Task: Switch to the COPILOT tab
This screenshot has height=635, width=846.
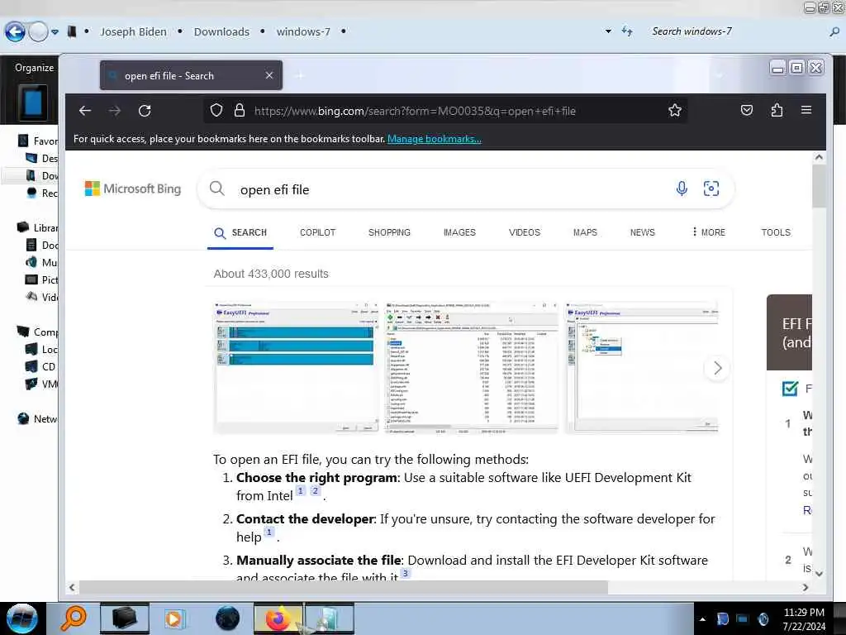Action: 318,232
